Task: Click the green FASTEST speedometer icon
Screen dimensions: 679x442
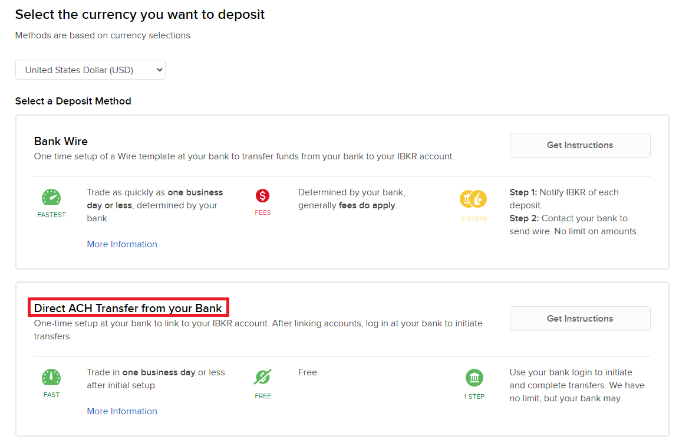Action: point(51,198)
